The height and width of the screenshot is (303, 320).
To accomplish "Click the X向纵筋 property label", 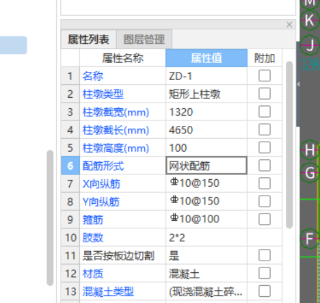I will (101, 184).
